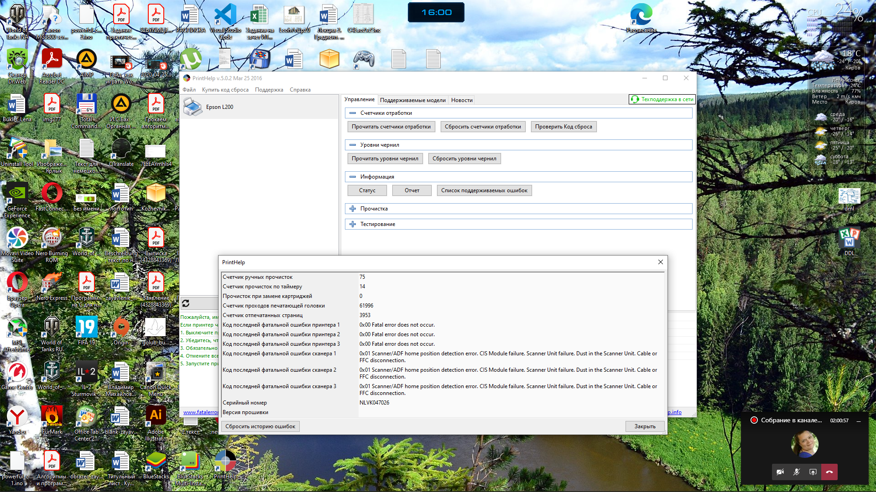Open the uTorrent desktop icon
Image resolution: width=876 pixels, height=492 pixels.
click(x=190, y=59)
